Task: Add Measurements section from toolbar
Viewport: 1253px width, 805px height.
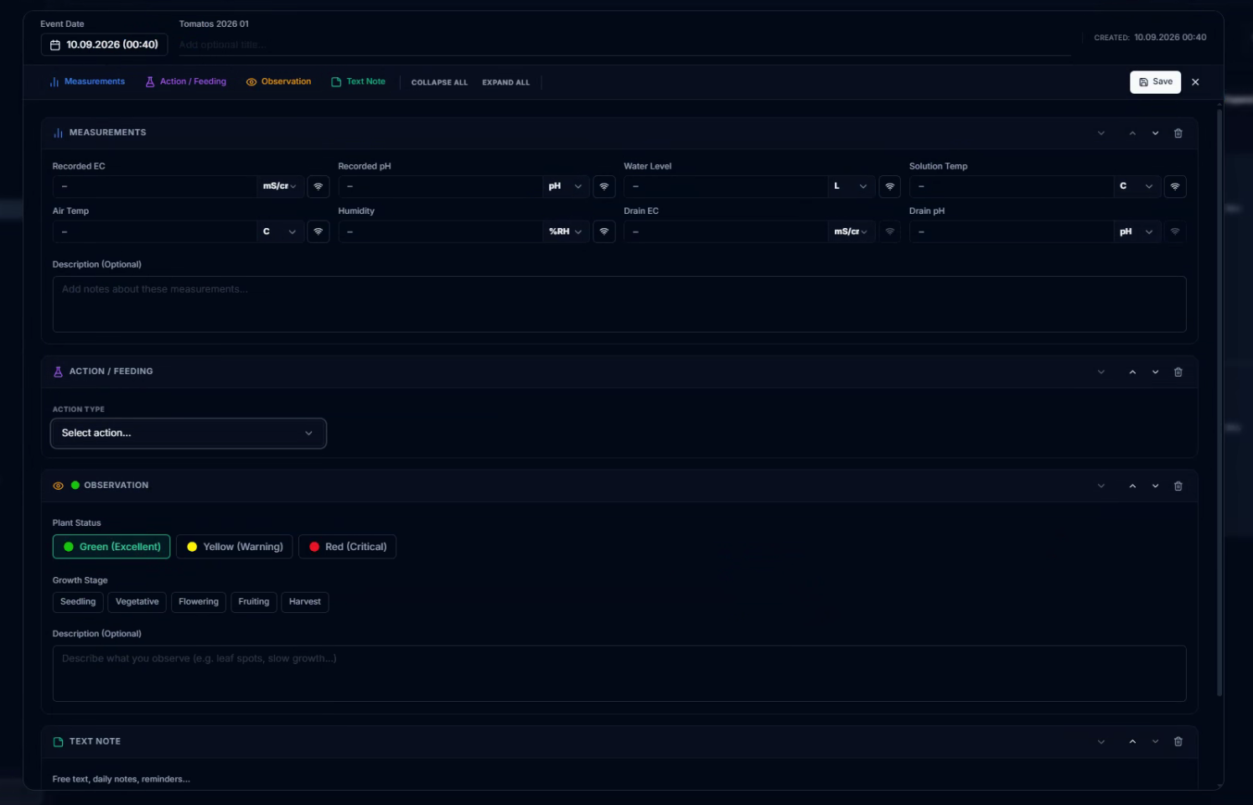Action: click(x=87, y=82)
